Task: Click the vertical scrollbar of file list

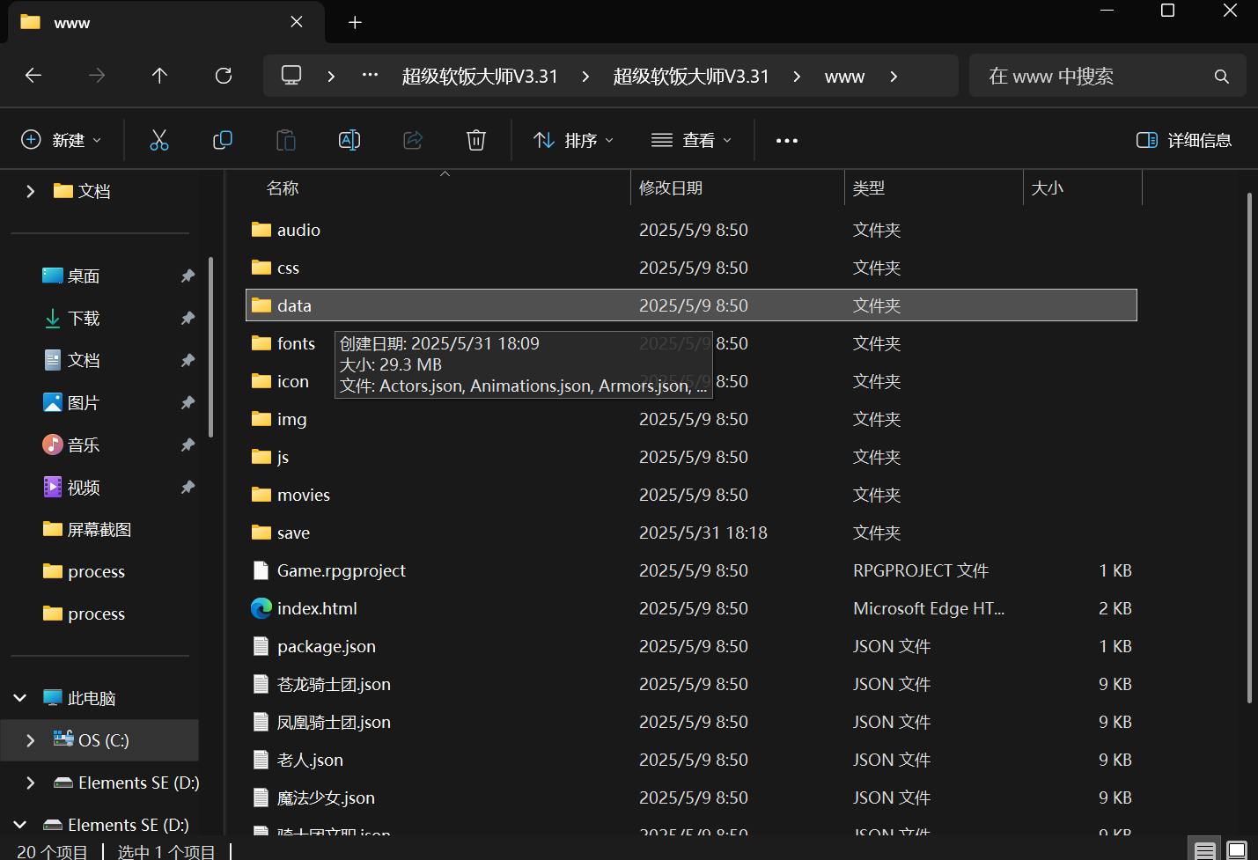Action: pyautogui.click(x=1249, y=447)
